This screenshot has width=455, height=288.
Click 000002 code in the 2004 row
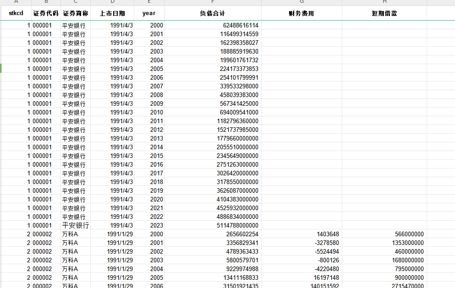pyautogui.click(x=46, y=269)
